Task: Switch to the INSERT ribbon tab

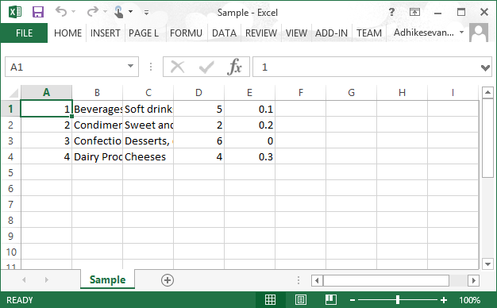Action: 105,33
